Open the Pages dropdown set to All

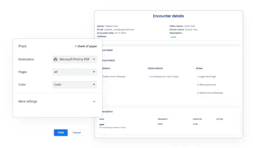(74, 72)
